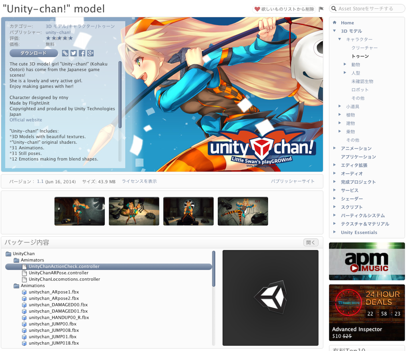Screen dimensions: 407x351
Task: Select the トゥーン category
Action: click(x=360, y=56)
